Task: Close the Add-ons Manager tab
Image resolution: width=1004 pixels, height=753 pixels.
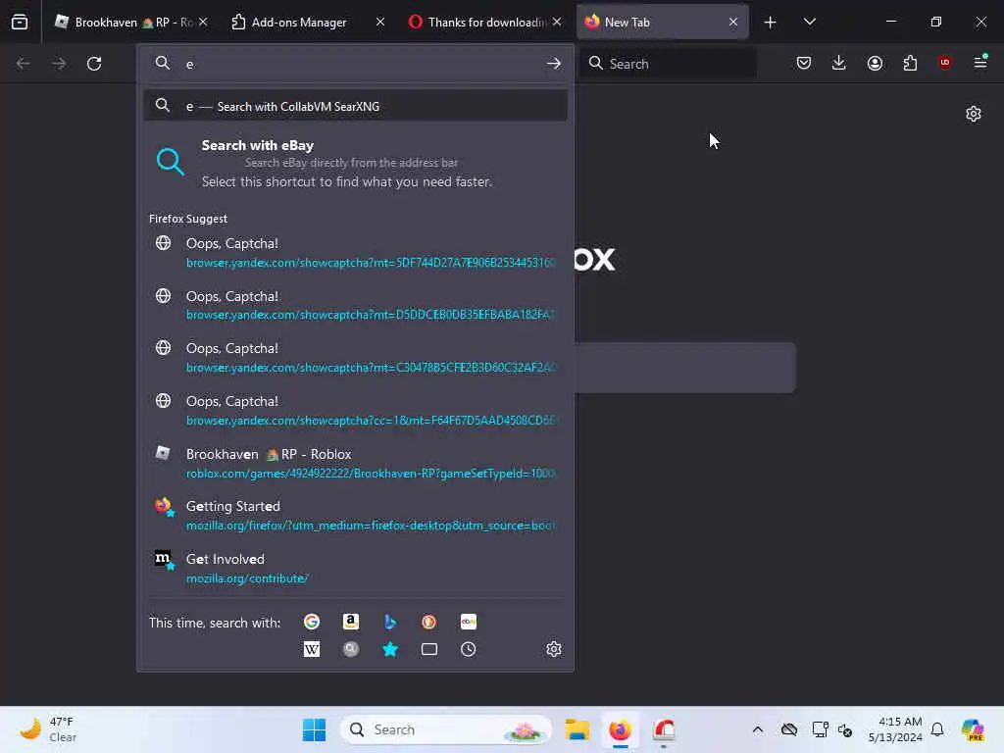Action: pos(379,22)
